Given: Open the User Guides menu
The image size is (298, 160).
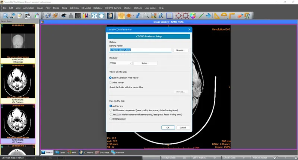Looking at the screenshot, I should tap(150, 8).
